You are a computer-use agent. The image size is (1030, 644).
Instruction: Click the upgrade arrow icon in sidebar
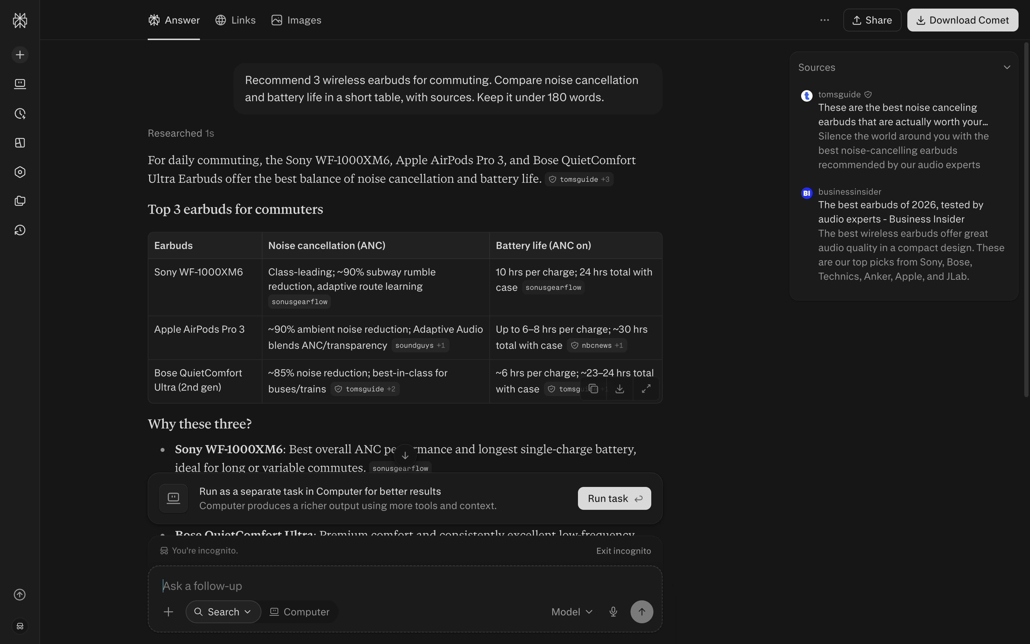click(20, 595)
